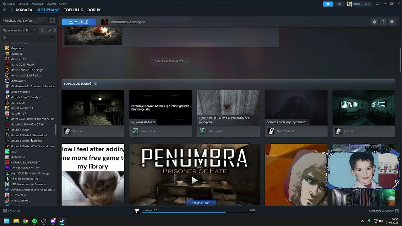This screenshot has height=226, width=402.
Task: Show hidden system tray icons chevron
Action: [362, 221]
